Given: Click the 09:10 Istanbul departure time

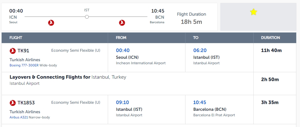Looking at the screenshot, I should [123, 102].
